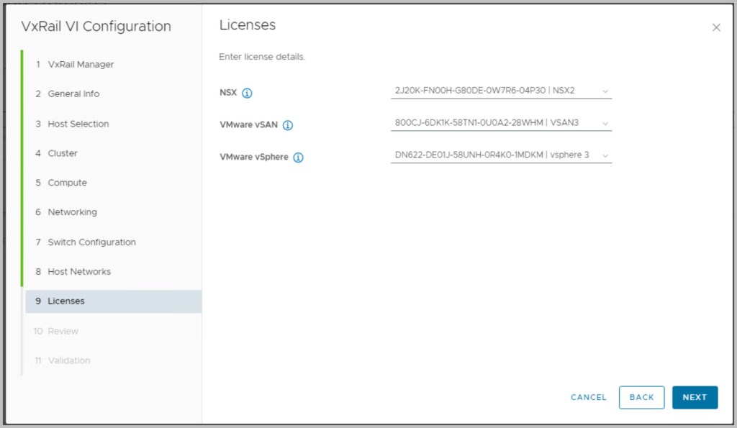Click the info icon beside VMware vSAN
Viewport: 737px width, 428px height.
288,125
